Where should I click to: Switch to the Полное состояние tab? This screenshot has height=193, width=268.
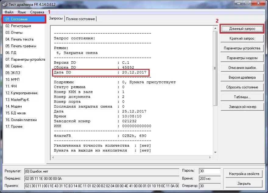click(x=80, y=19)
